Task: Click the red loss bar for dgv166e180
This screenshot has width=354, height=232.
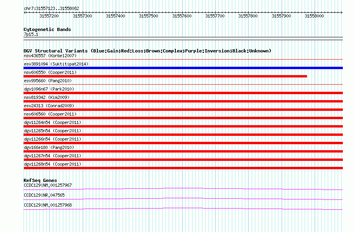Action: coord(183,151)
